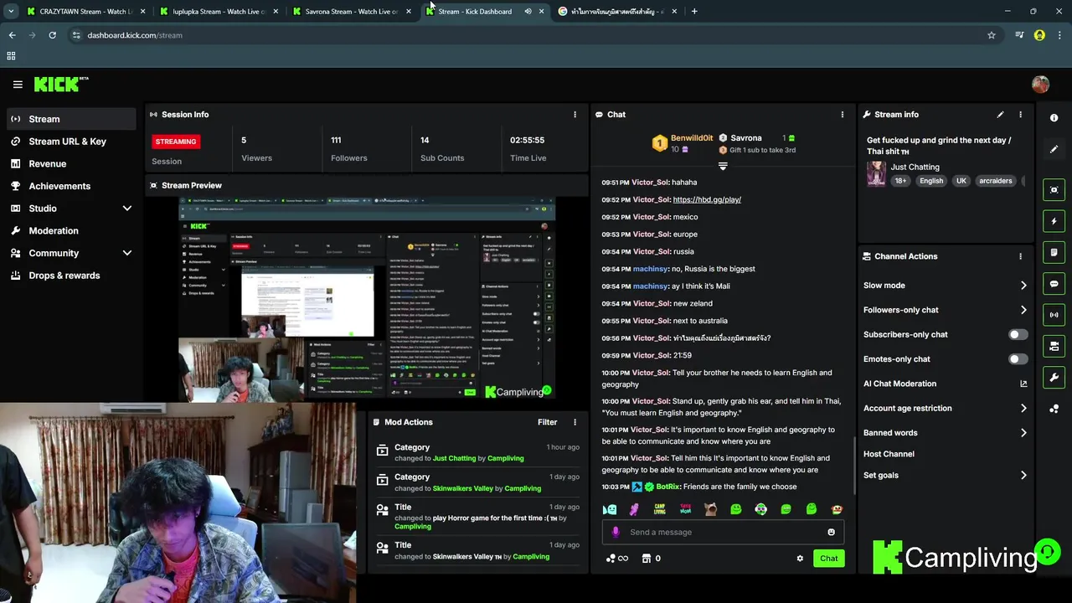
Task: Open AI Chat Moderation external link icon
Action: [x=1023, y=384]
